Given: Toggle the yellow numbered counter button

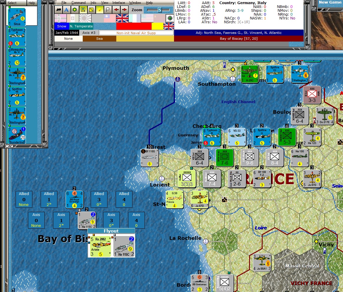Looking at the screenshot, I should click(91, 10).
